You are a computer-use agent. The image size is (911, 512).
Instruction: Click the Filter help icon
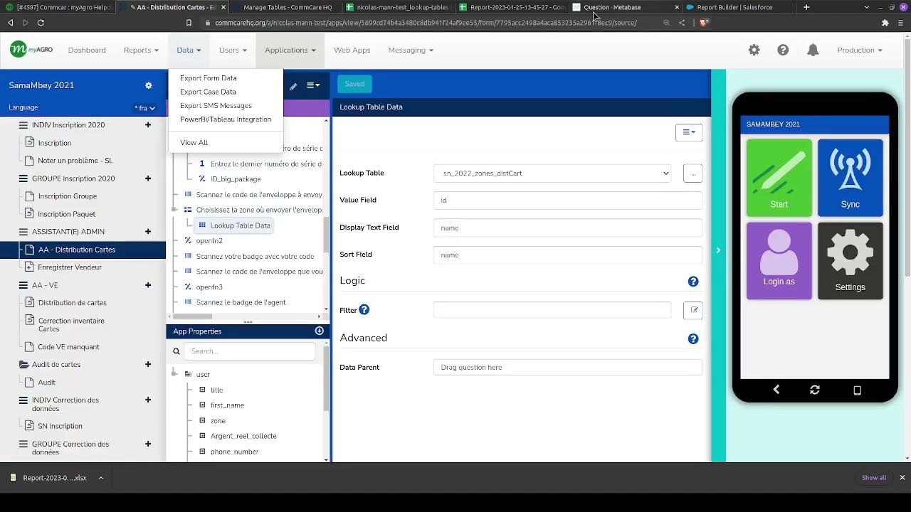[x=364, y=309]
